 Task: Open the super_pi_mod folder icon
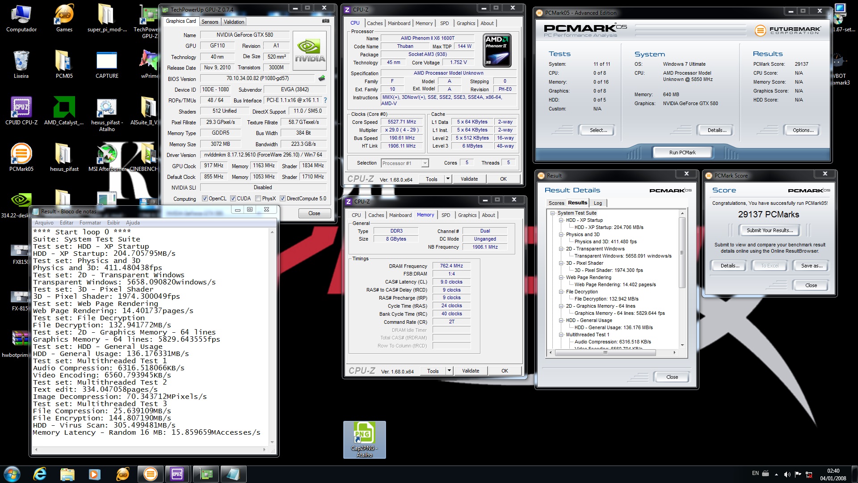coord(107,18)
